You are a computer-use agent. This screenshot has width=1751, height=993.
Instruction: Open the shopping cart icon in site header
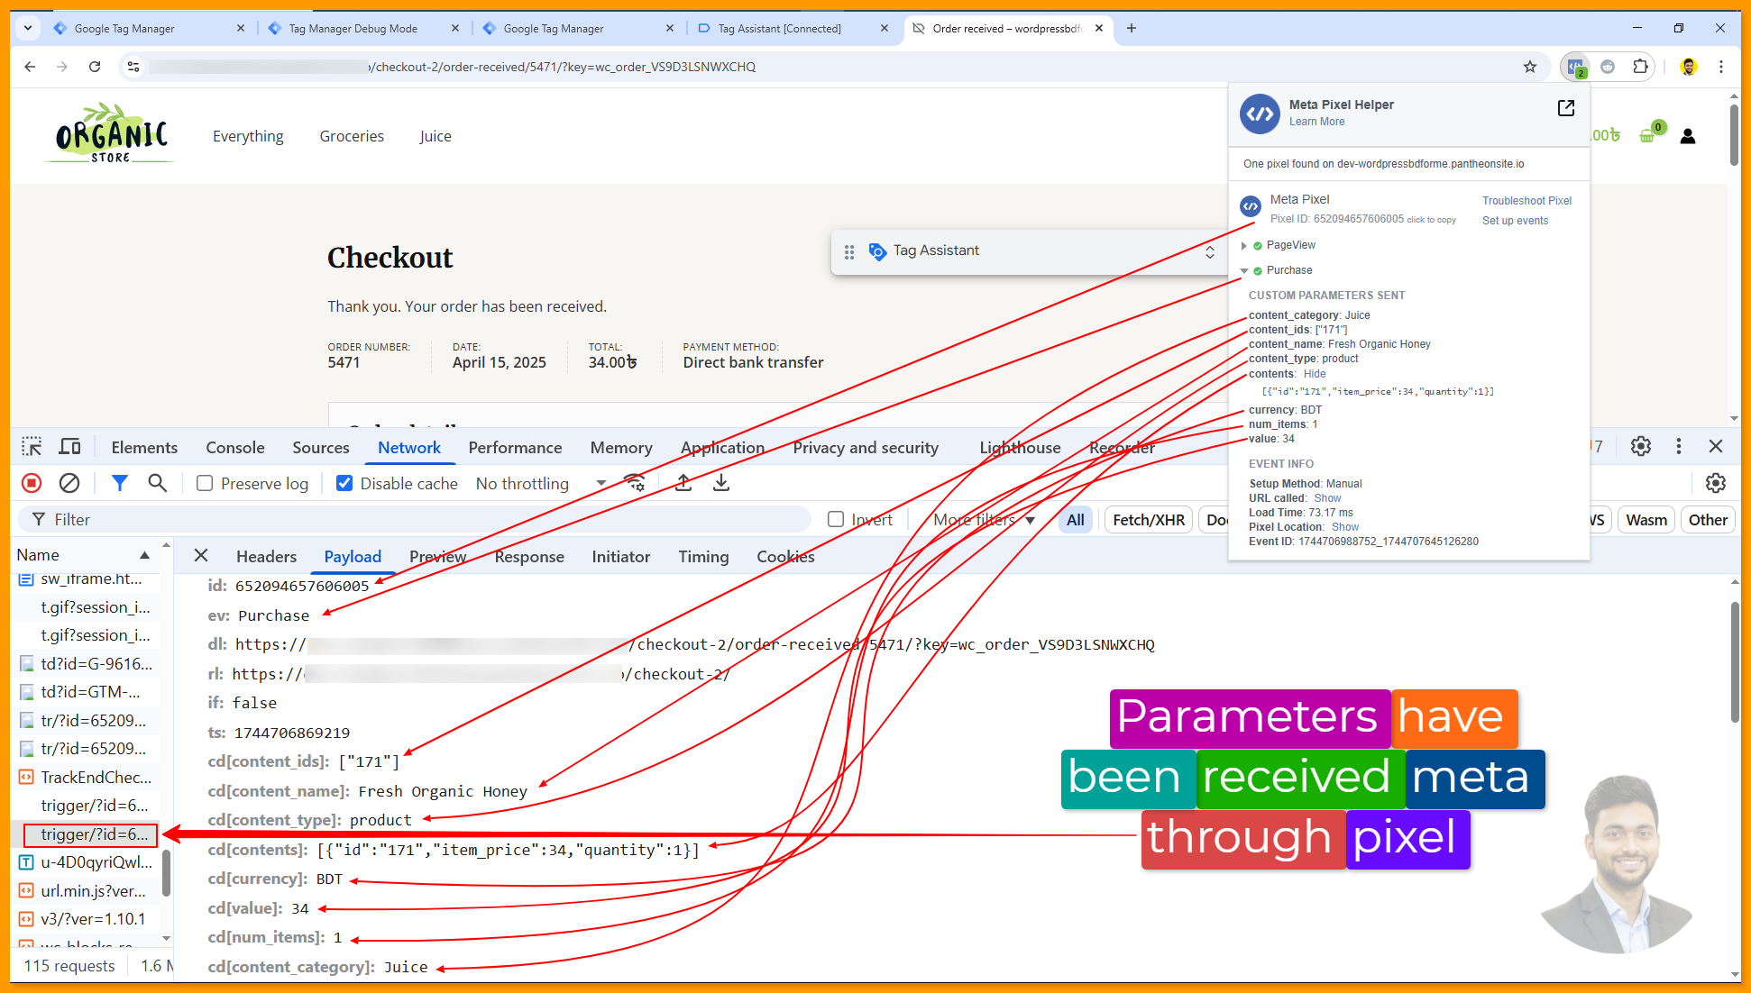point(1647,136)
